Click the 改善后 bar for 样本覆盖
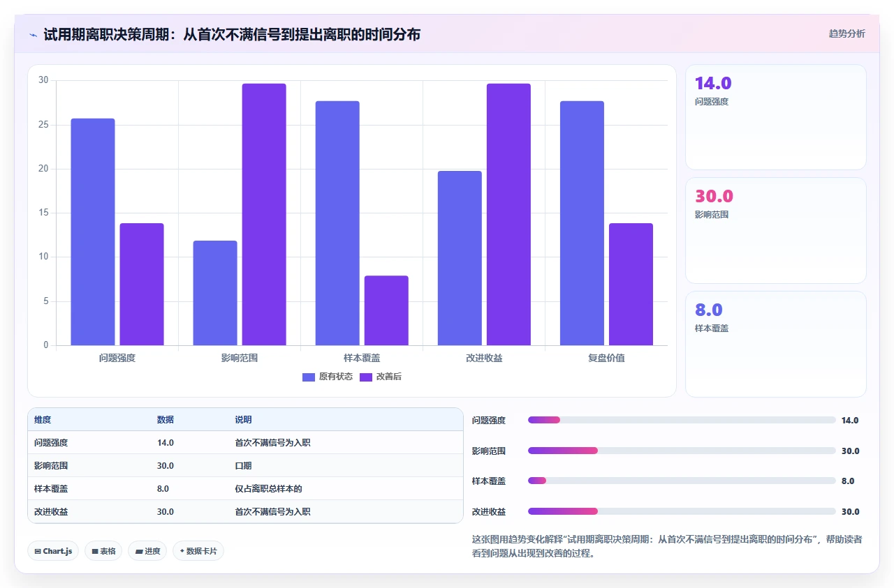Screen dimensions: 894x588 pyautogui.click(x=386, y=310)
